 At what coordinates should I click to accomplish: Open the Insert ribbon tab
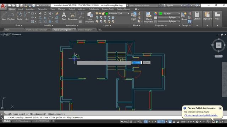coord(20,9)
